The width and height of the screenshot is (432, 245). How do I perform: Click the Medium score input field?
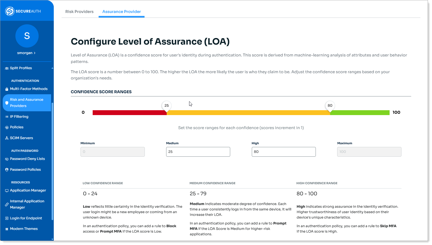click(198, 152)
